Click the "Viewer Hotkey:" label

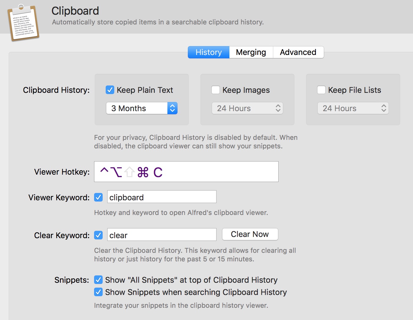click(62, 172)
